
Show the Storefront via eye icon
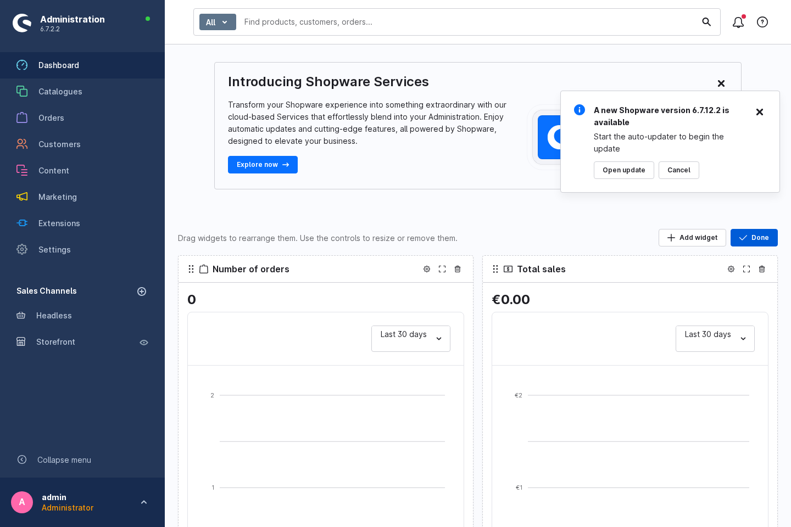click(144, 343)
